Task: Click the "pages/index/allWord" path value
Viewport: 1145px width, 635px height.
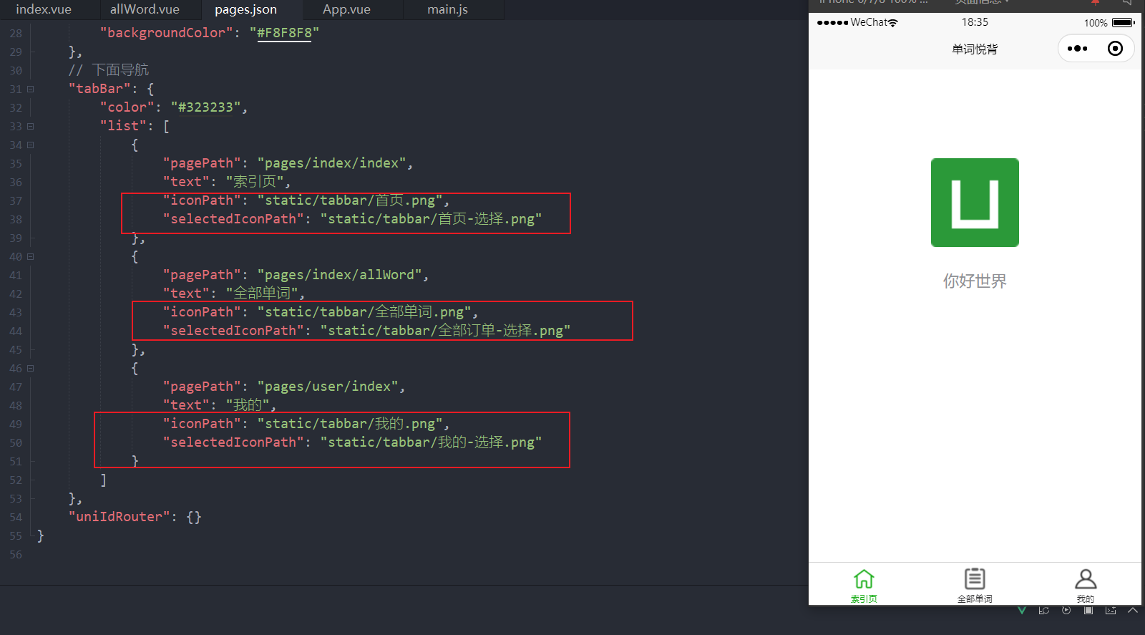Action: (339, 275)
